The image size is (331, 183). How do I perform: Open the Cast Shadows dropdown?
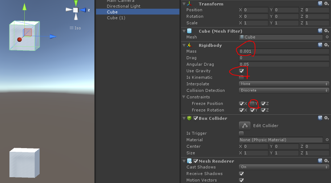point(284,167)
